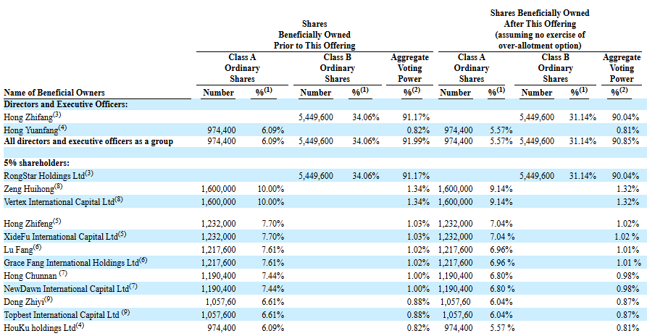This screenshot has height=336, width=647.
Task: Click the 'Dong Zhiyi' row label
Action: [x=24, y=302]
